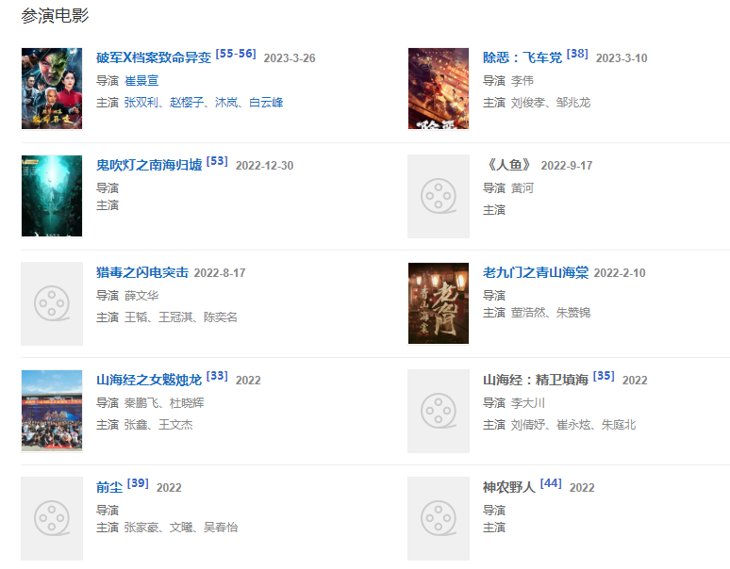The width and height of the screenshot is (730, 569).
Task: Open the 老九门之青山海棠 title link
Action: pos(536,272)
